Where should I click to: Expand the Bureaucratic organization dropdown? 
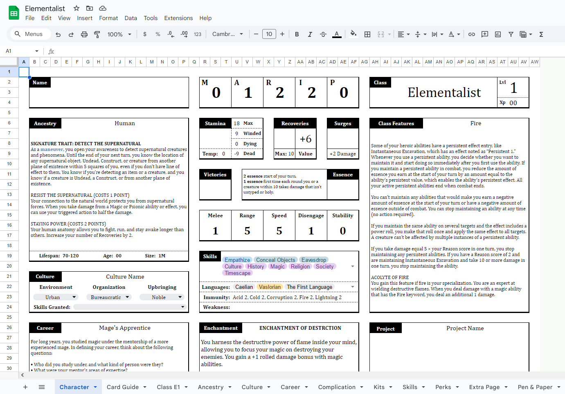point(109,297)
